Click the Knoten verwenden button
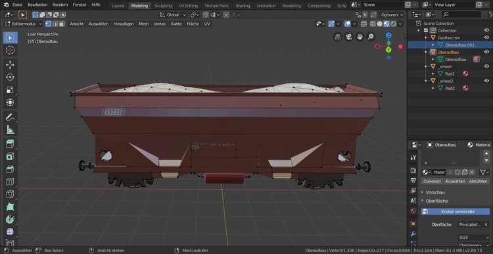 pyautogui.click(x=456, y=211)
